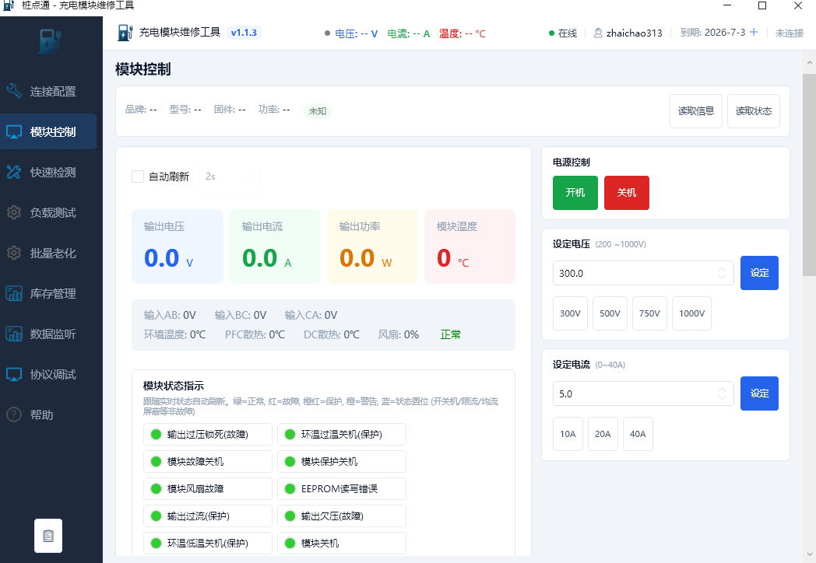Image resolution: width=816 pixels, height=563 pixels.
Task: Switch to 快速检测 menu item
Action: coord(51,172)
